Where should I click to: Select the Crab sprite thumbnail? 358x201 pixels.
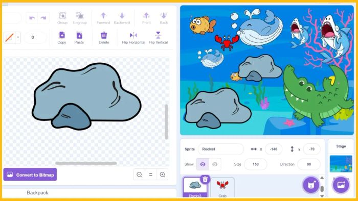click(222, 187)
